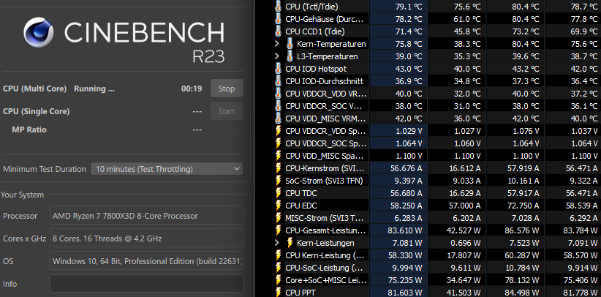Click thermometer icon of CPU IOD-Durchschnitt
Image resolution: width=601 pixels, height=297 pixels.
click(279, 81)
